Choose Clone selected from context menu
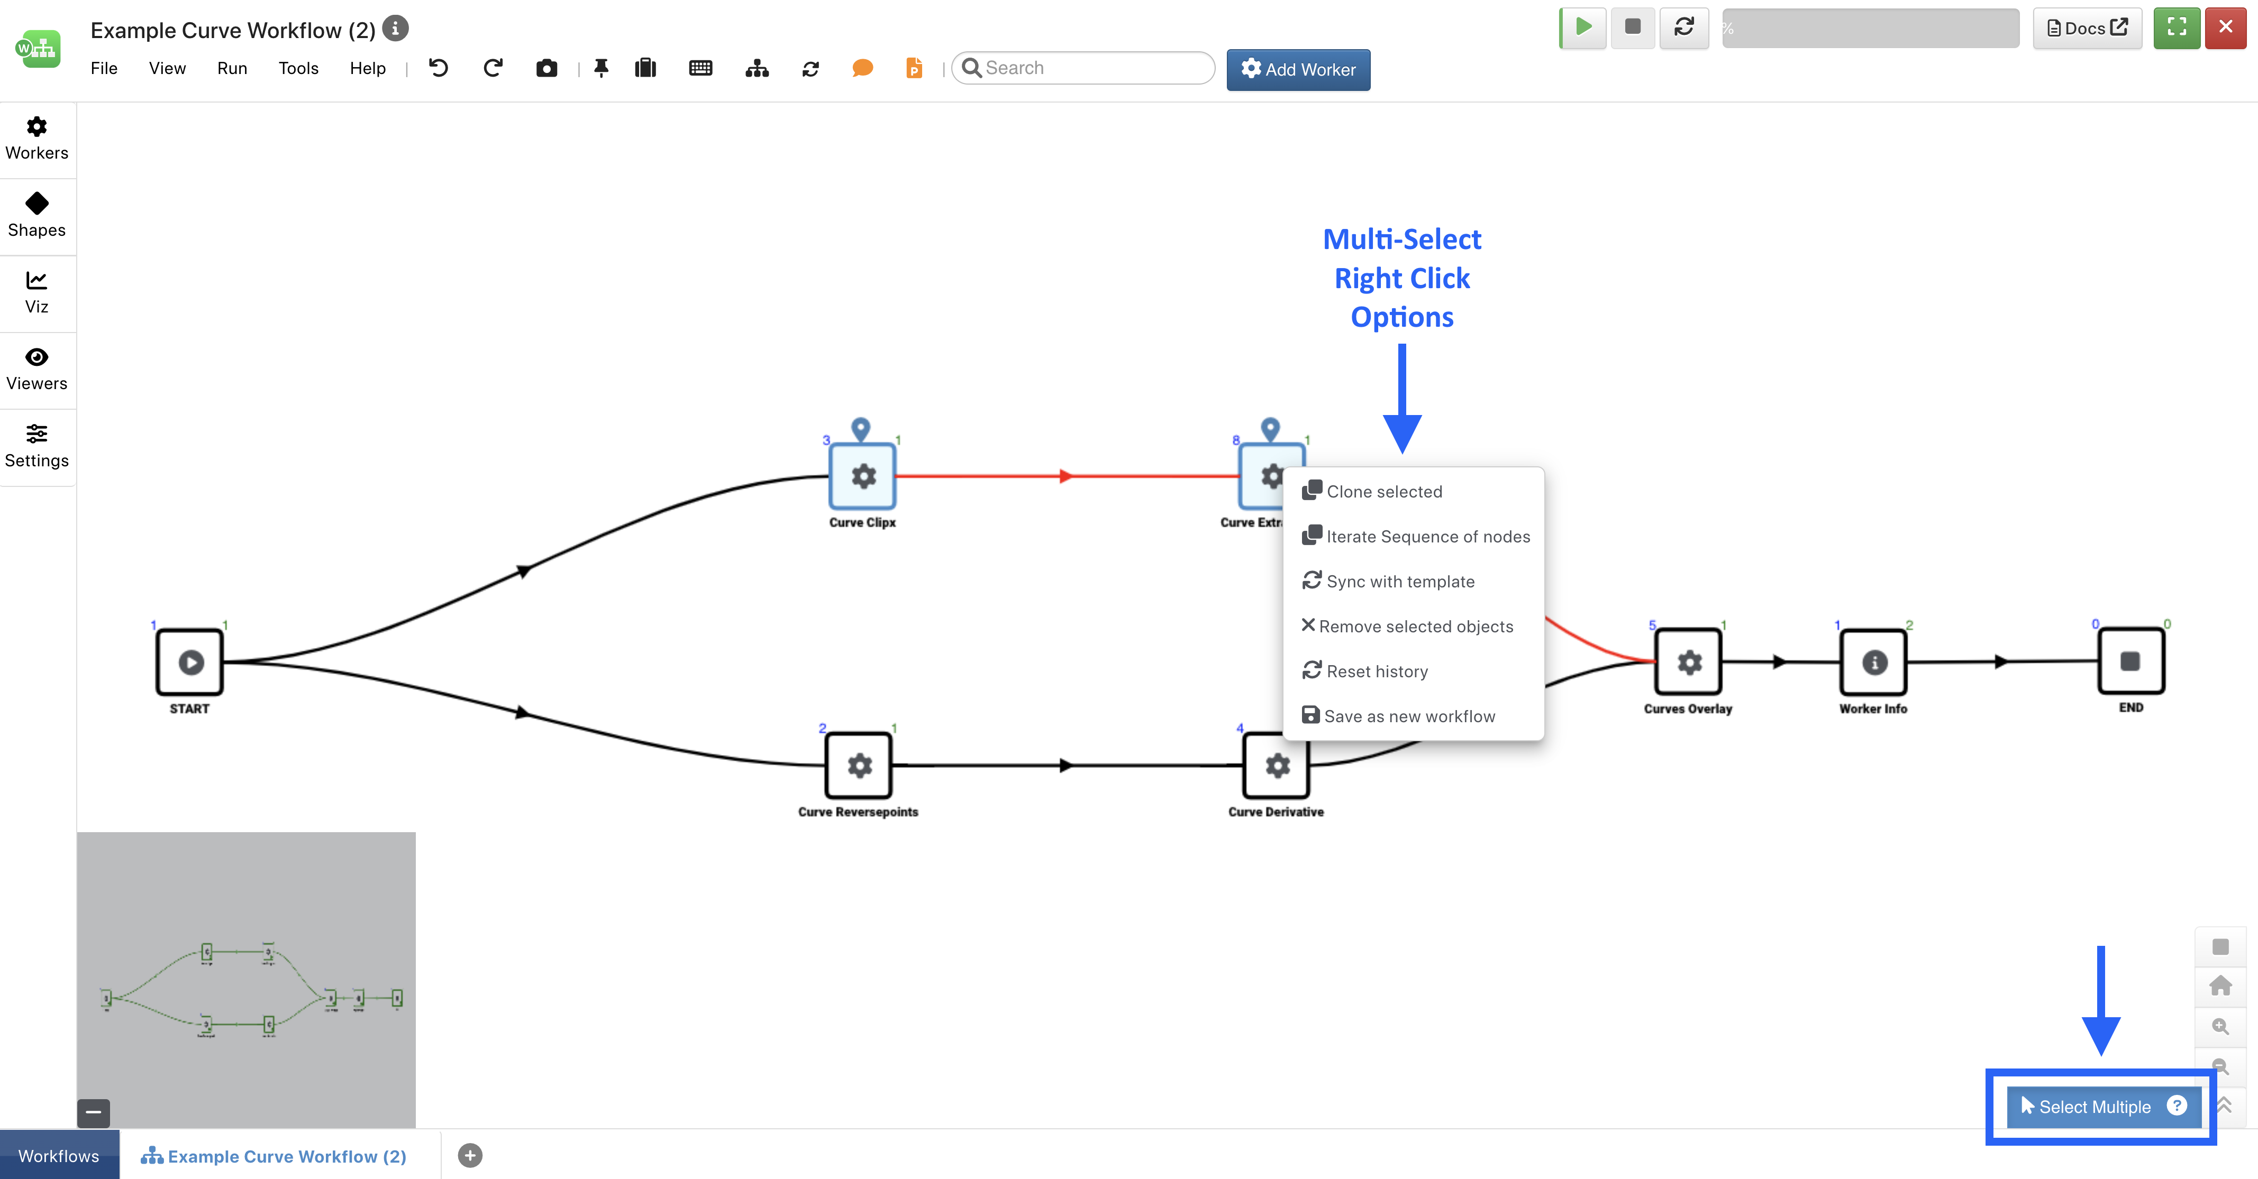Image resolution: width=2258 pixels, height=1179 pixels. (x=1384, y=491)
